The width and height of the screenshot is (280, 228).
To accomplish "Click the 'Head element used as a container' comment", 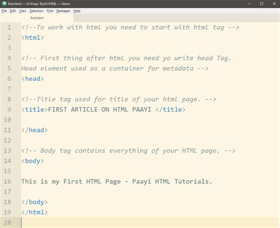I will point(115,68).
